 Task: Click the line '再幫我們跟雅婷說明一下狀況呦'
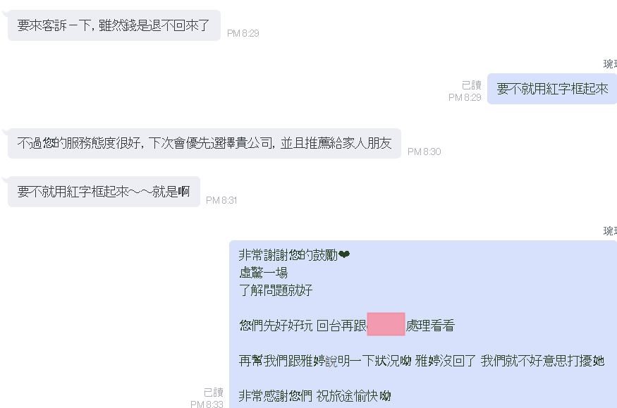tap(325, 361)
